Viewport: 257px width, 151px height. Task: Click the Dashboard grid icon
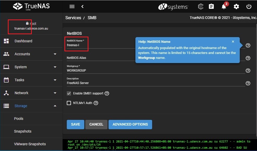(x=6, y=41)
